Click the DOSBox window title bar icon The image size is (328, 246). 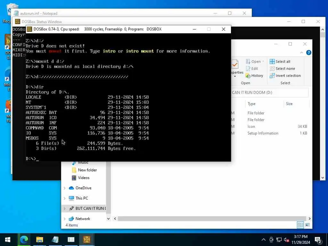click(29, 29)
